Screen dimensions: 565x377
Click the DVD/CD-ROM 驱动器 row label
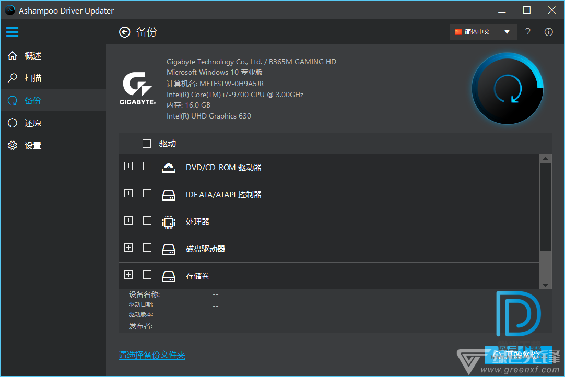pyautogui.click(x=224, y=168)
